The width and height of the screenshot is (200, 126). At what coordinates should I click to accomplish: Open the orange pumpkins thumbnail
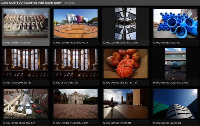pyautogui.click(x=125, y=63)
